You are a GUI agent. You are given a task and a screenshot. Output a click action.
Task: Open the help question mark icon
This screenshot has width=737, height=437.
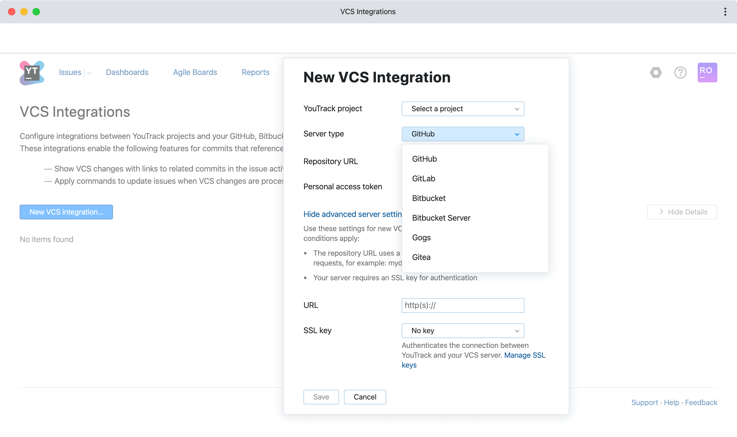(680, 73)
